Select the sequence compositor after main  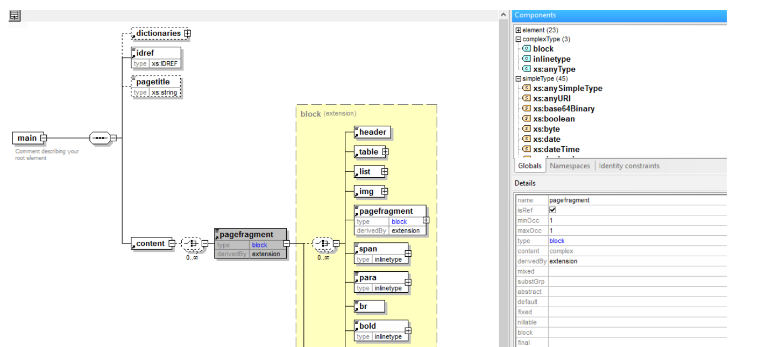click(100, 138)
